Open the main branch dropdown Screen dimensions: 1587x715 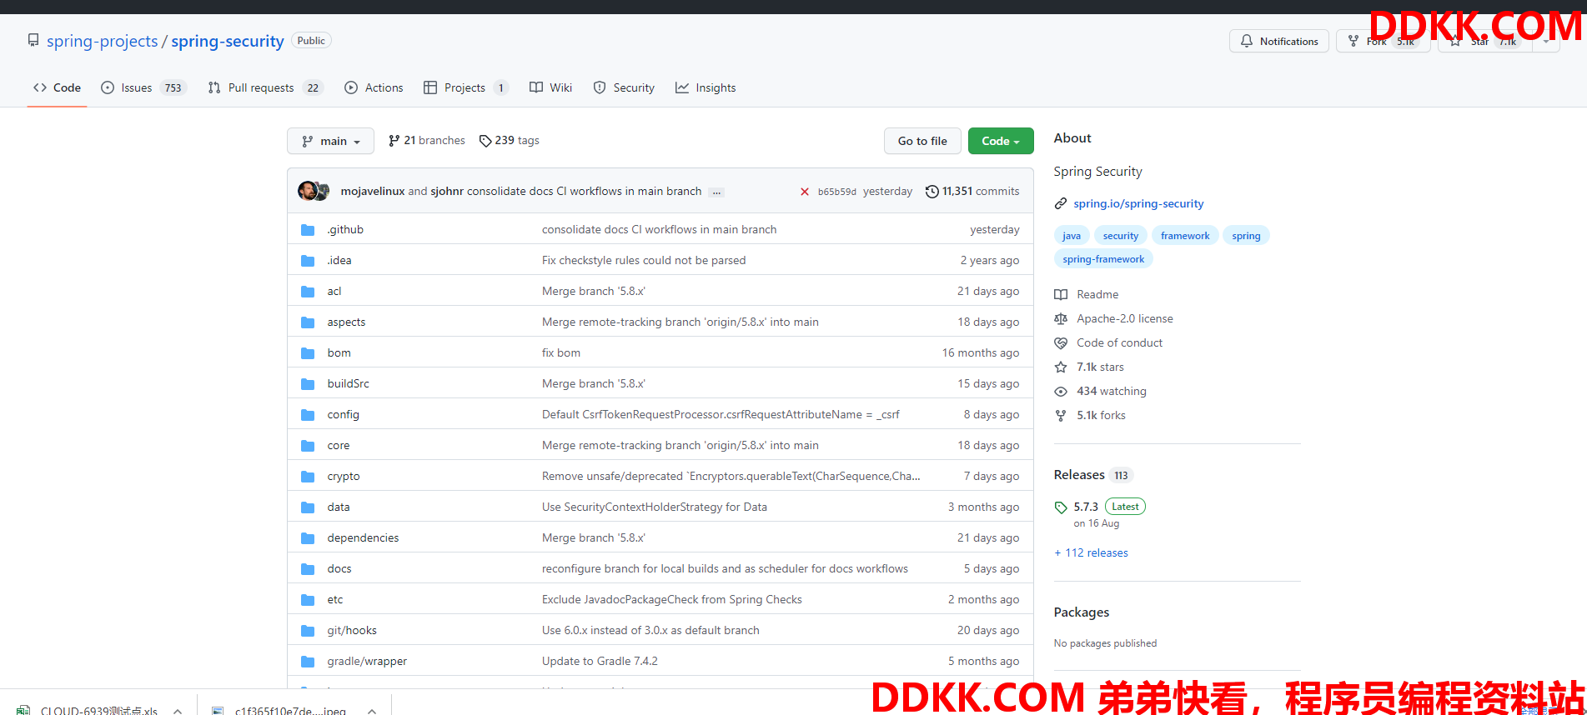(x=330, y=141)
